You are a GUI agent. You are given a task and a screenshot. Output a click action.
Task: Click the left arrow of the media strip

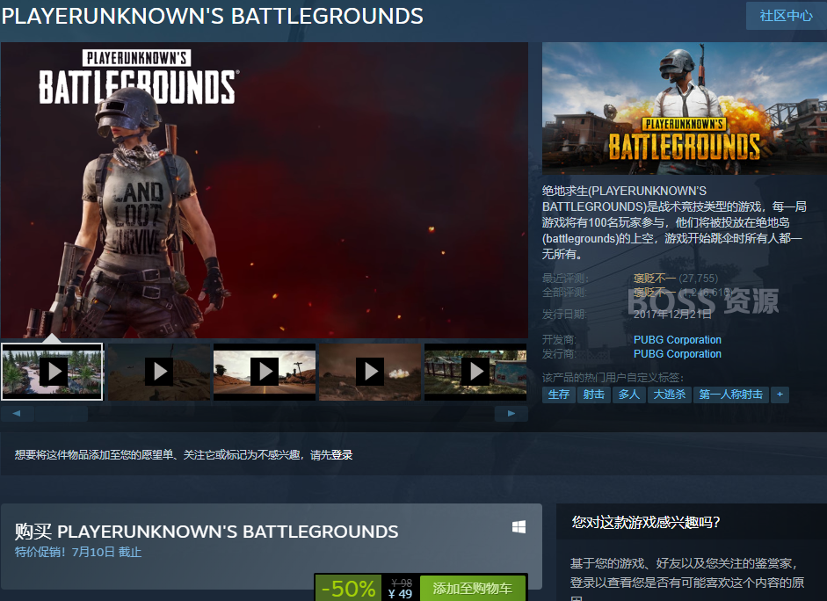[x=17, y=413]
